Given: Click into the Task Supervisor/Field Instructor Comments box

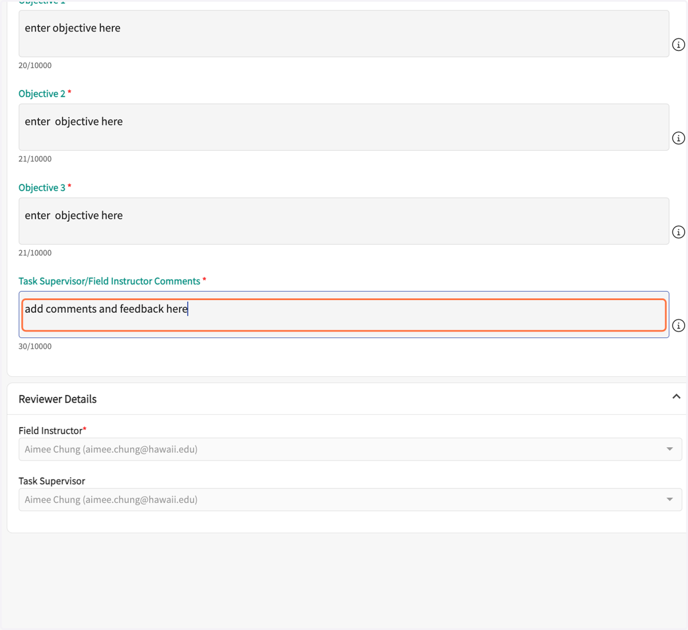Looking at the screenshot, I should (344, 314).
